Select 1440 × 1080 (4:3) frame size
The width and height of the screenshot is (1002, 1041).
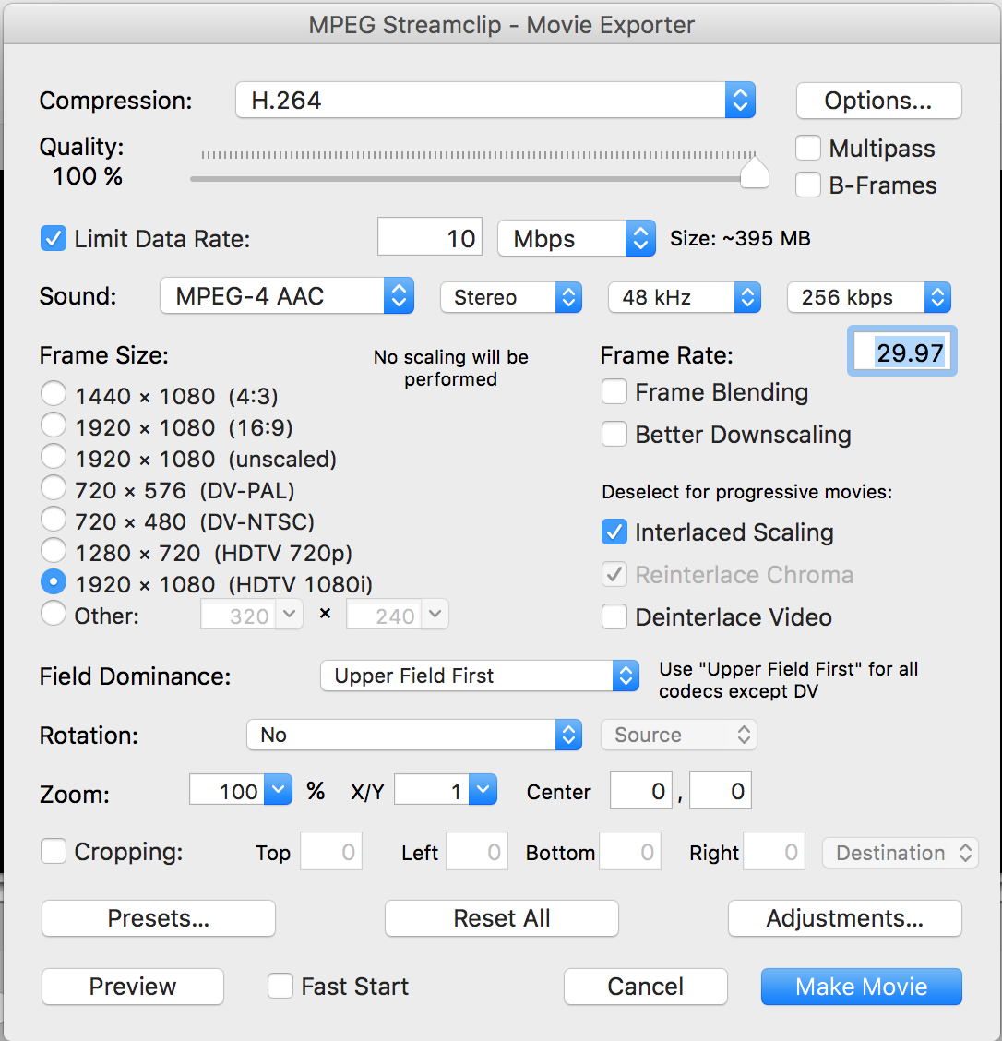coord(54,393)
